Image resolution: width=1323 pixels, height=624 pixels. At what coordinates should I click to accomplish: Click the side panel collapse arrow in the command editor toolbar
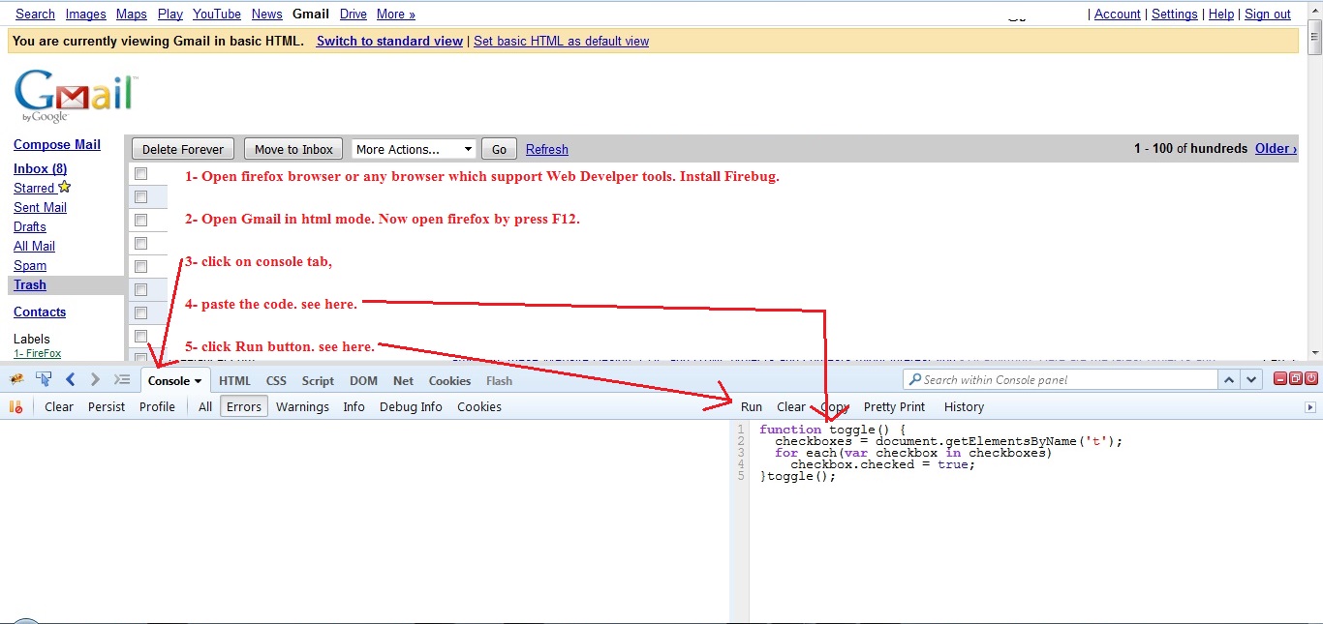pyautogui.click(x=1310, y=407)
